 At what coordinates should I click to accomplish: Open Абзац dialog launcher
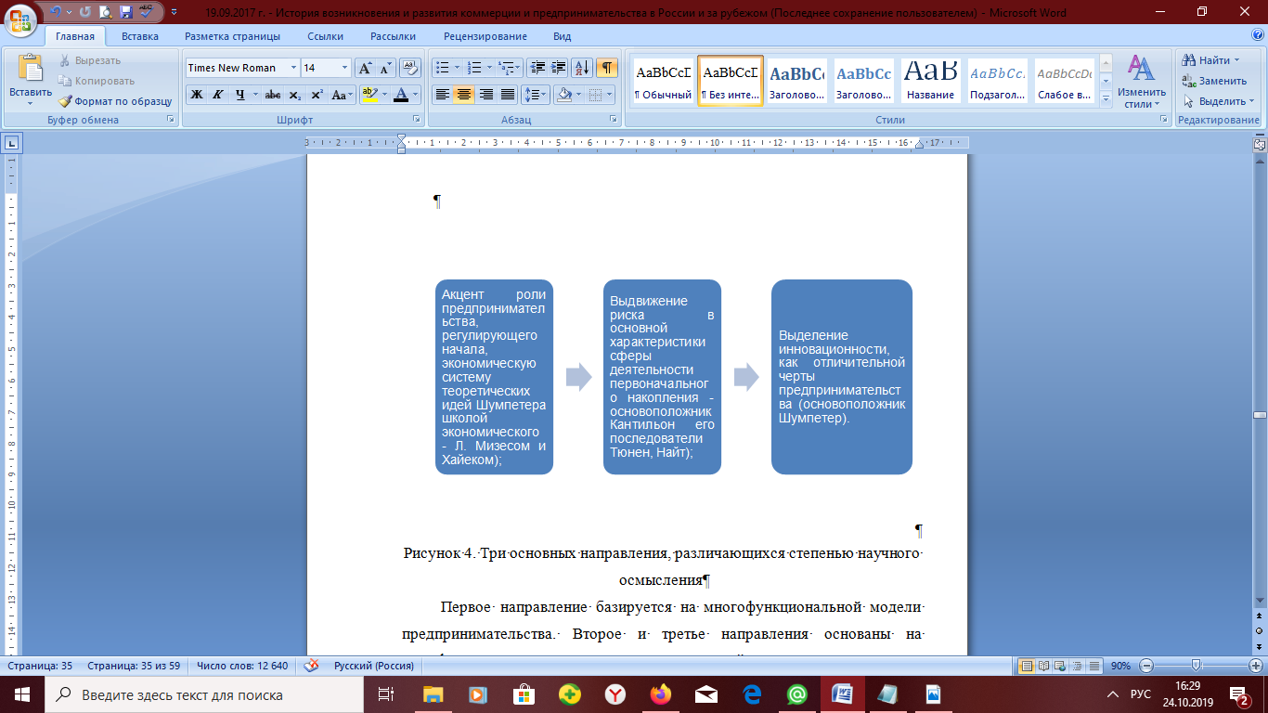coord(614,120)
